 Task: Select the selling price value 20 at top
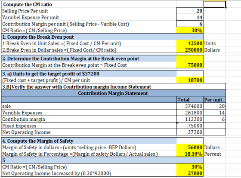190,11
